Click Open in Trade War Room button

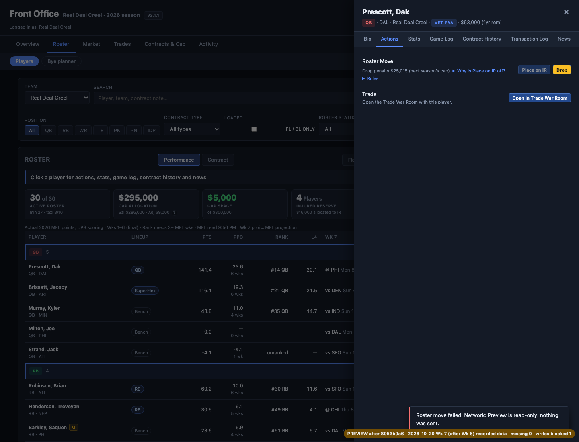point(540,98)
